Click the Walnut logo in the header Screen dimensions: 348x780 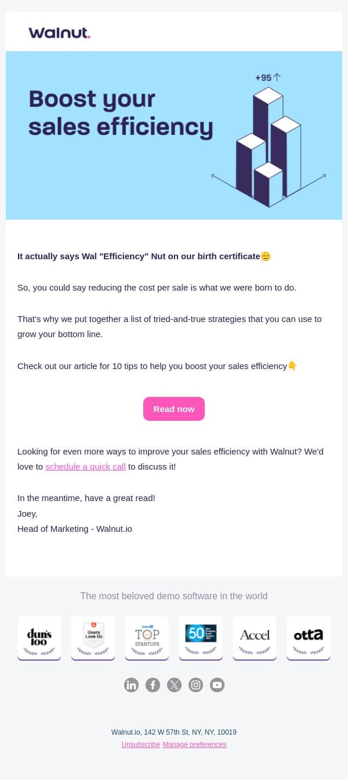(x=59, y=33)
